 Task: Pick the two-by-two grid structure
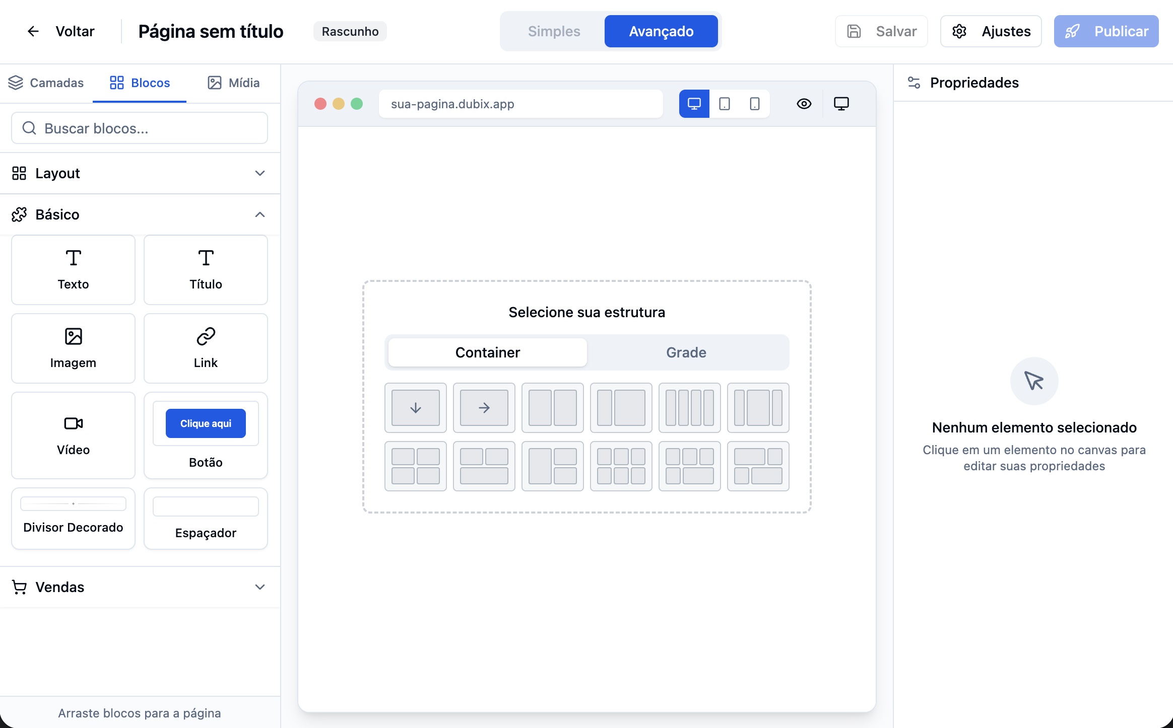[415, 466]
